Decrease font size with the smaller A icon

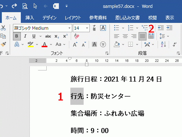(84, 44)
